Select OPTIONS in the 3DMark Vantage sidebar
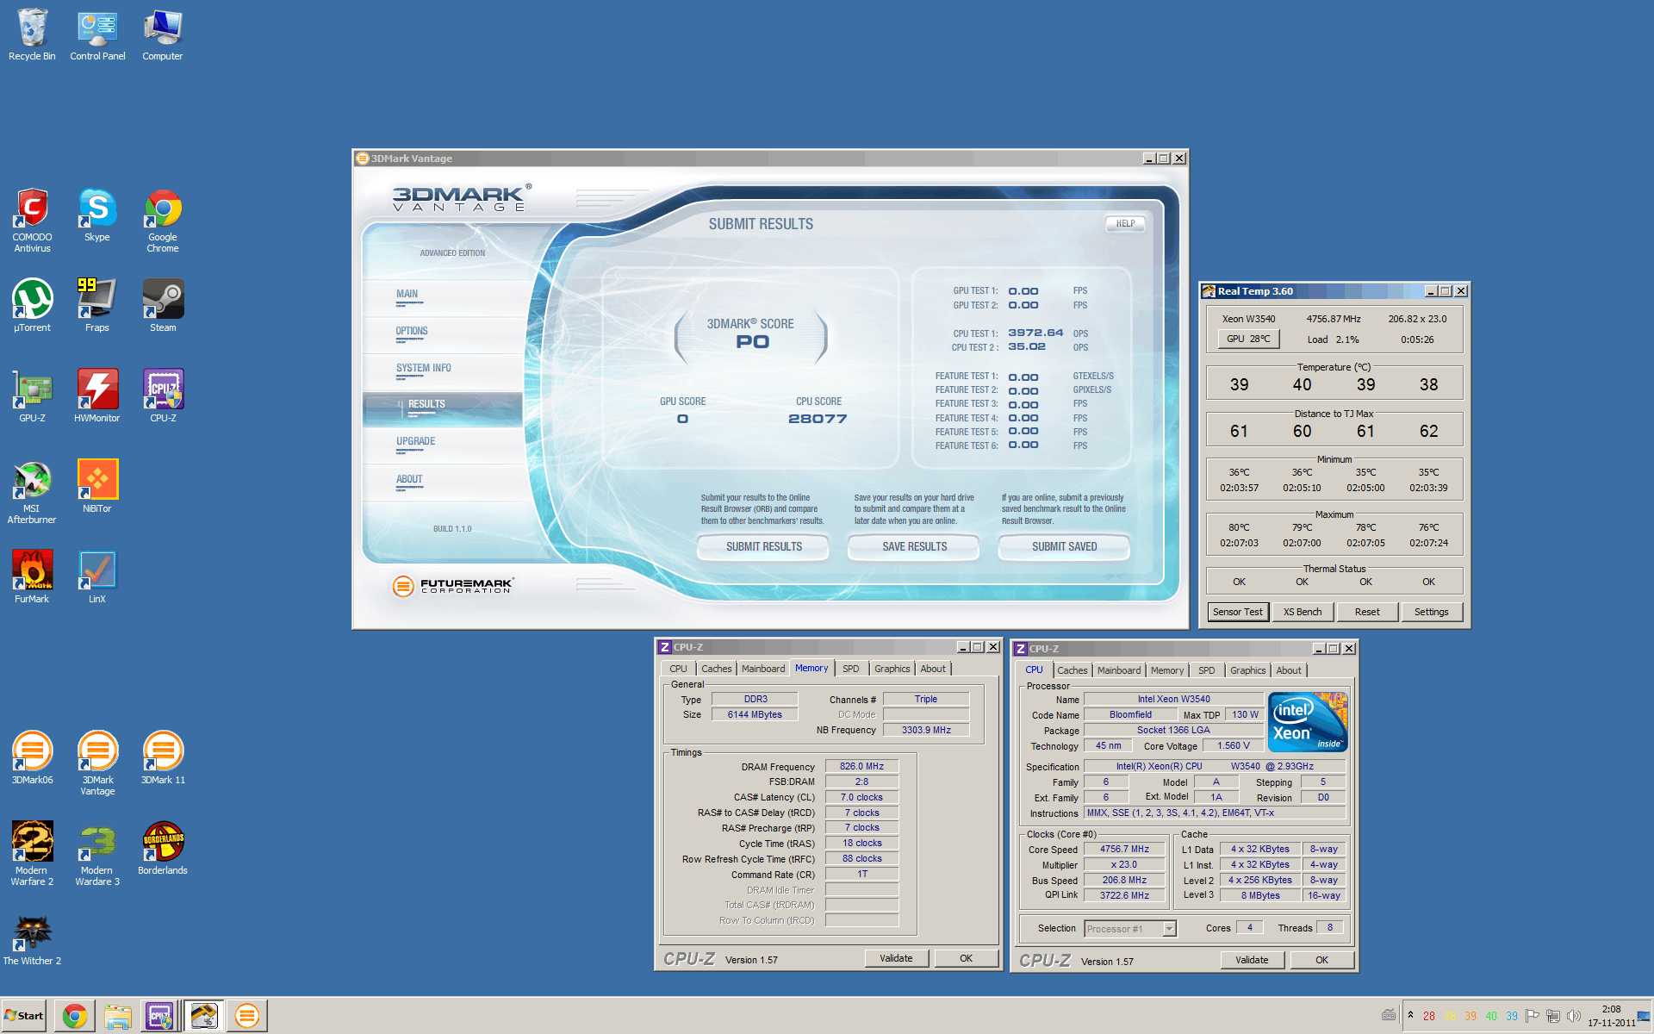The image size is (1654, 1034). [x=412, y=331]
